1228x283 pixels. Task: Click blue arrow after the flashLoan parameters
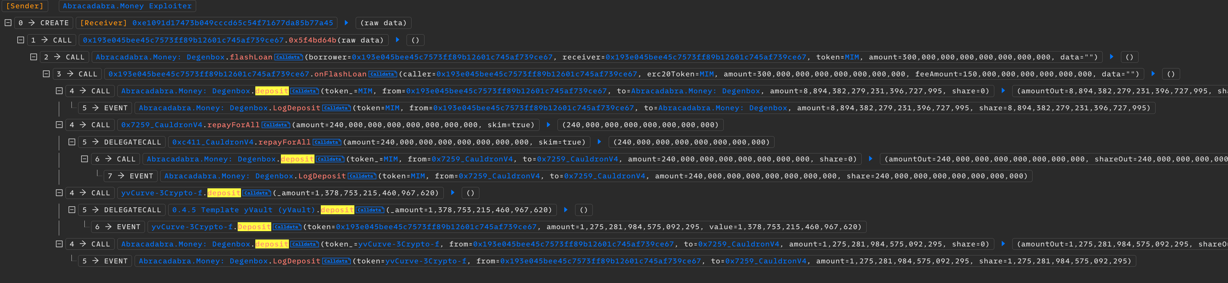[1112, 57]
